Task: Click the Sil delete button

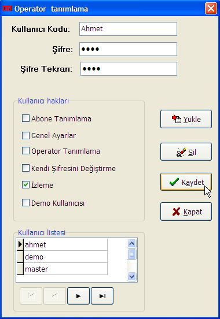Action: (x=186, y=152)
